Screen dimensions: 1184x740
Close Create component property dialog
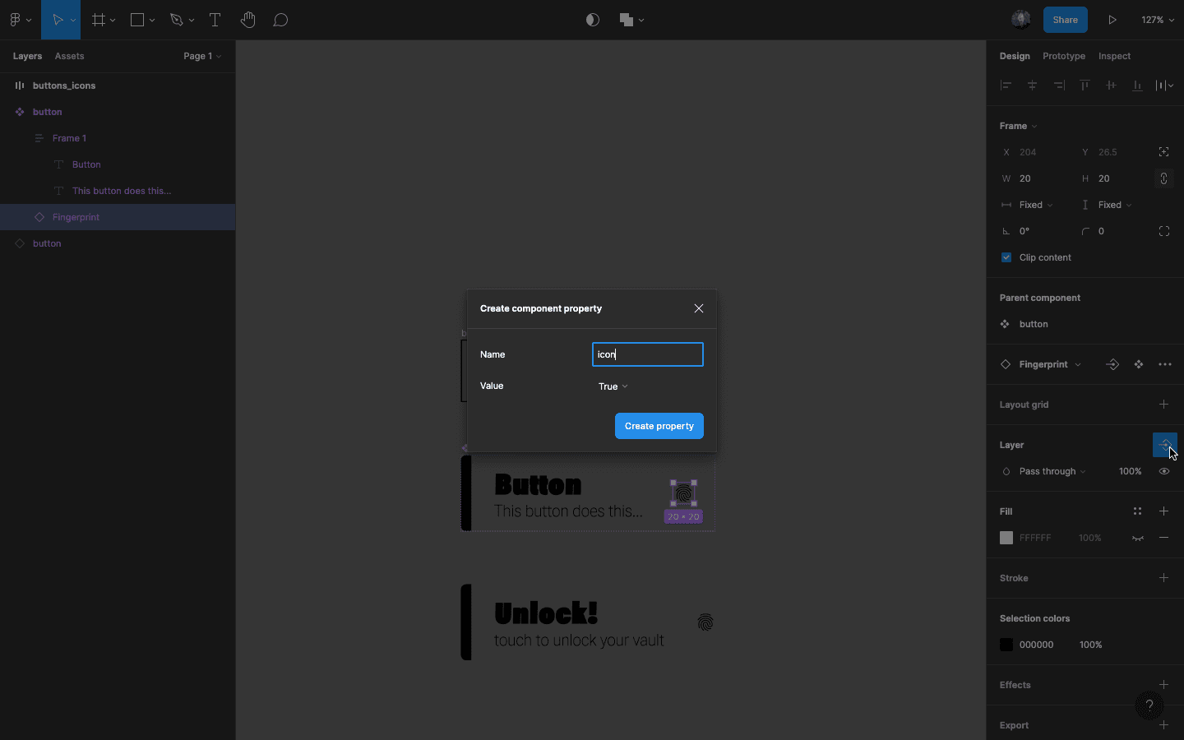point(699,308)
